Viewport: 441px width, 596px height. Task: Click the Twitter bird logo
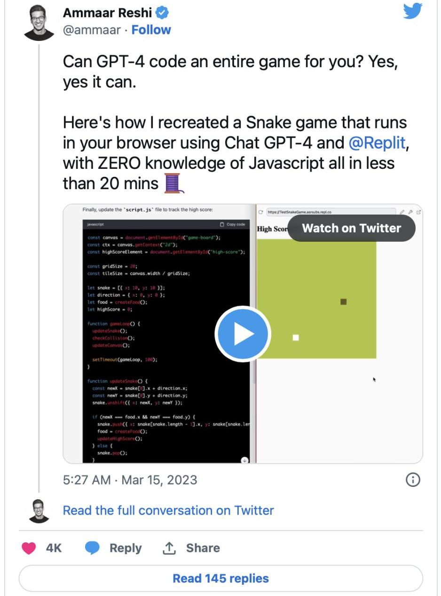point(412,11)
